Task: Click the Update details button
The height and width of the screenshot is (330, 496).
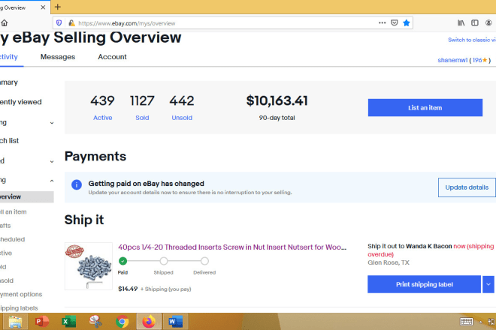Action: pyautogui.click(x=467, y=187)
